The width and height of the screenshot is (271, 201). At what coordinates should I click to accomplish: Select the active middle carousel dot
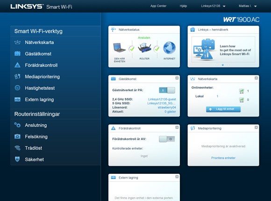(222, 65)
